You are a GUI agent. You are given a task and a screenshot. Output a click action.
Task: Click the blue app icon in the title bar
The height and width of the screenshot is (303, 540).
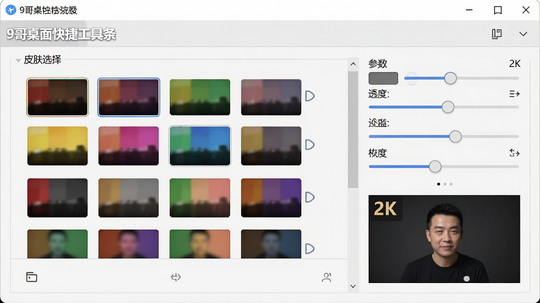(x=11, y=10)
